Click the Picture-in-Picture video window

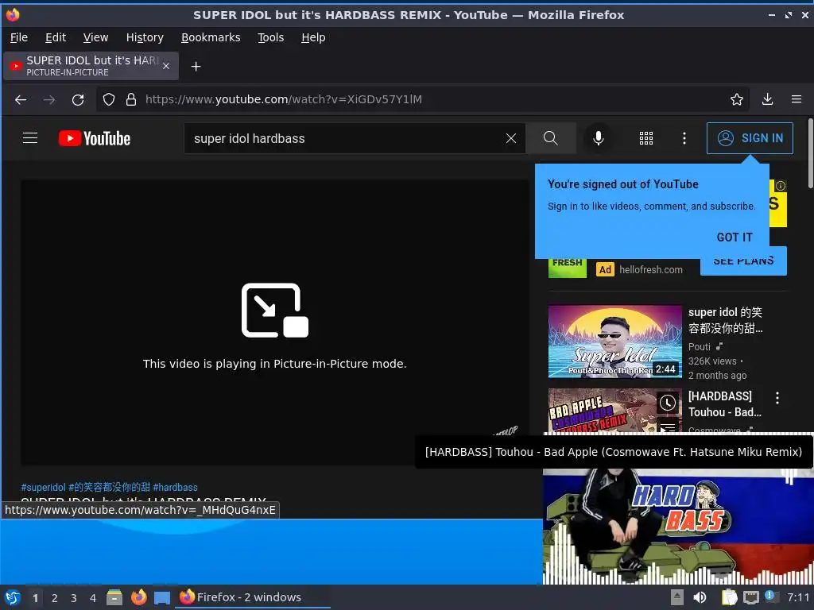tap(678, 525)
